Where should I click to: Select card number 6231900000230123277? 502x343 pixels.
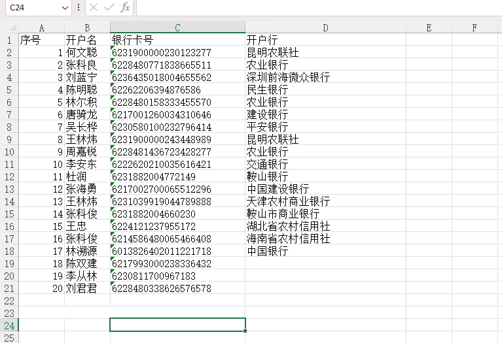177,52
